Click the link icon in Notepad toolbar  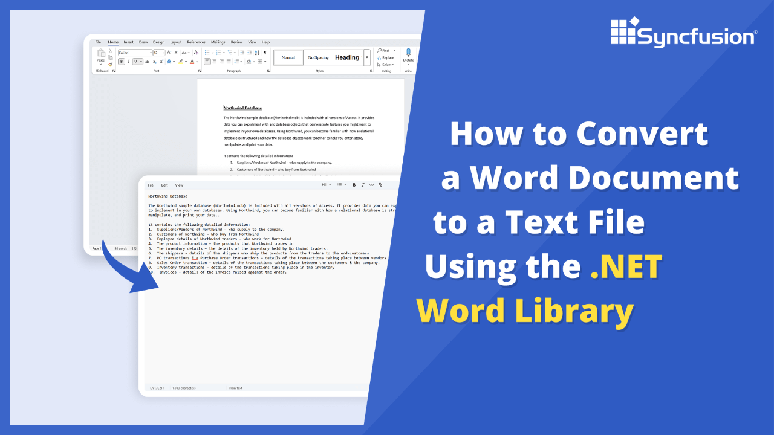pyautogui.click(x=371, y=185)
